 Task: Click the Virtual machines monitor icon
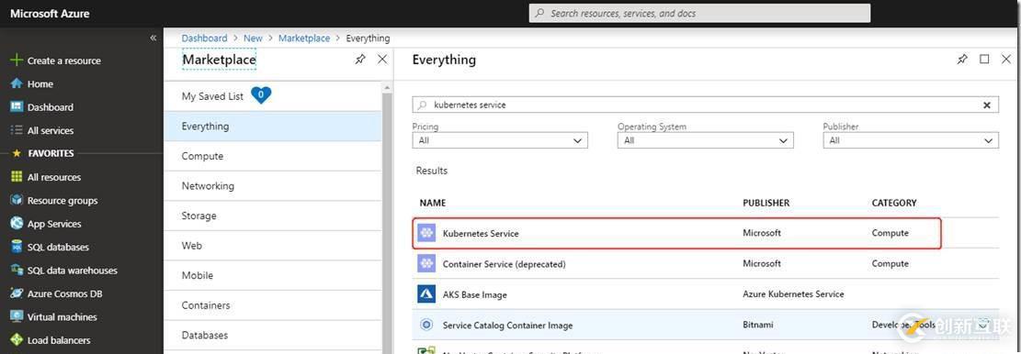(17, 317)
